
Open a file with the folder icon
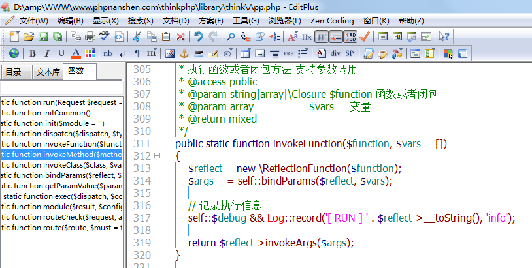point(29,37)
